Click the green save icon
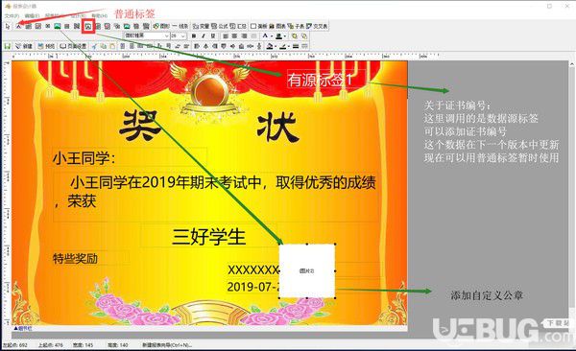Screen dimensions: 576x351 [x=7, y=46]
